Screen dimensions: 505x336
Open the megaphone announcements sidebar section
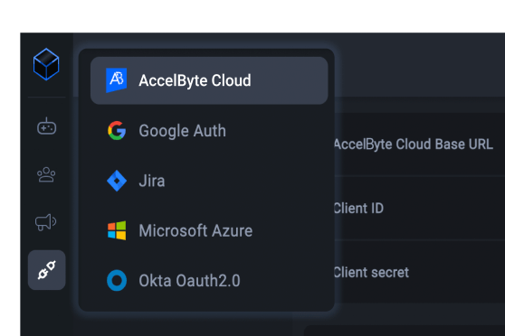pos(46,222)
